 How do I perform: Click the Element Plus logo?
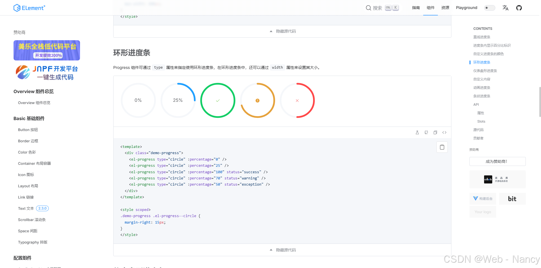[29, 8]
